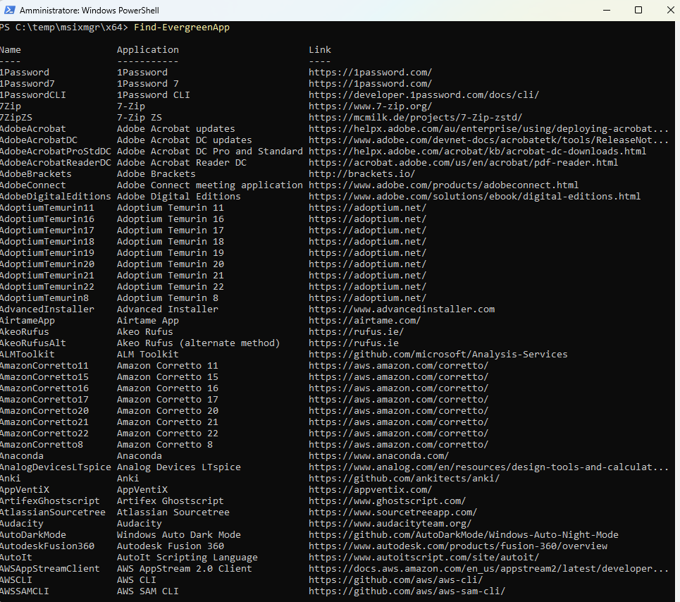Click the 'https://airtame.com/' link text
The height and width of the screenshot is (602, 680).
tap(365, 321)
